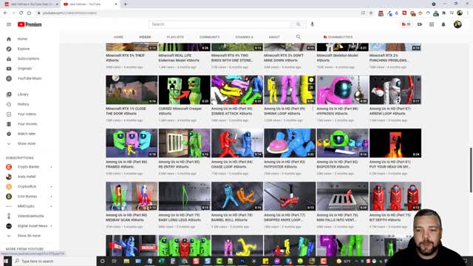Switch to the PLAYLISTS tab
Viewport: 473px width, 266px height.
pos(175,37)
